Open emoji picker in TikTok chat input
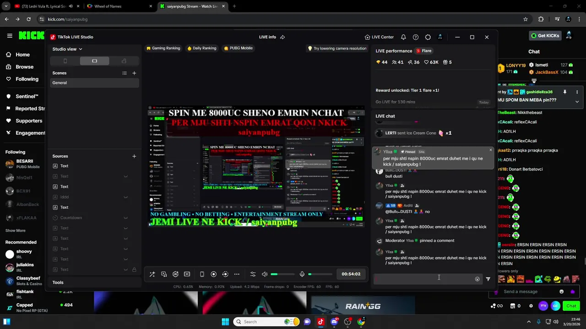This screenshot has width=586, height=329. 477,279
